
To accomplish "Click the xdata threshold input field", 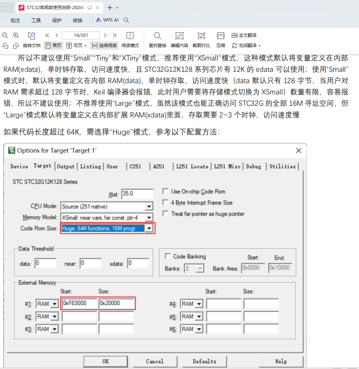I will click(138, 263).
